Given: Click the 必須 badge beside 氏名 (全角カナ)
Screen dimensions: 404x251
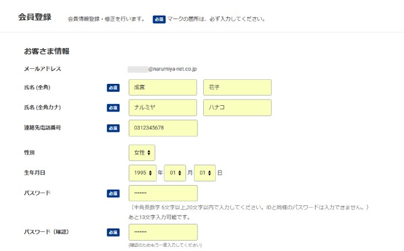Looking at the screenshot, I should pyautogui.click(x=113, y=108).
